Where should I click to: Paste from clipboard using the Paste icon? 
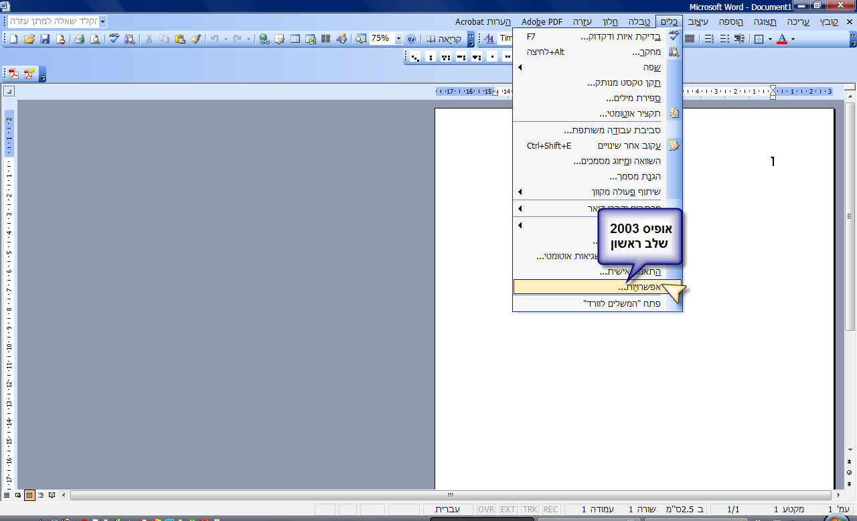(179, 39)
